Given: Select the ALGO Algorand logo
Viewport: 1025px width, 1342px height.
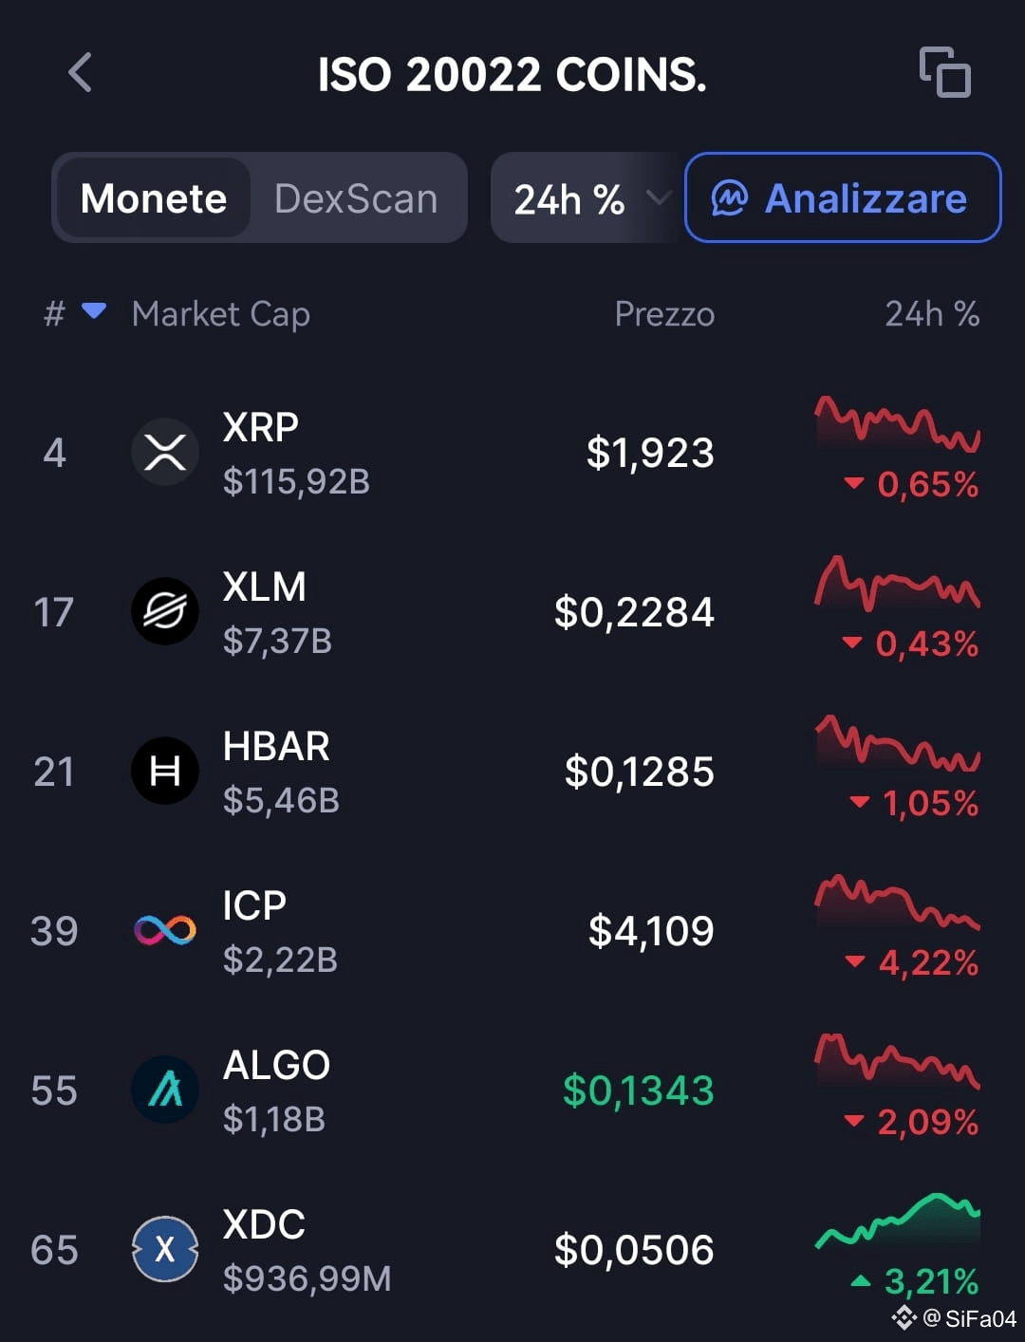Looking at the screenshot, I should click(164, 1090).
